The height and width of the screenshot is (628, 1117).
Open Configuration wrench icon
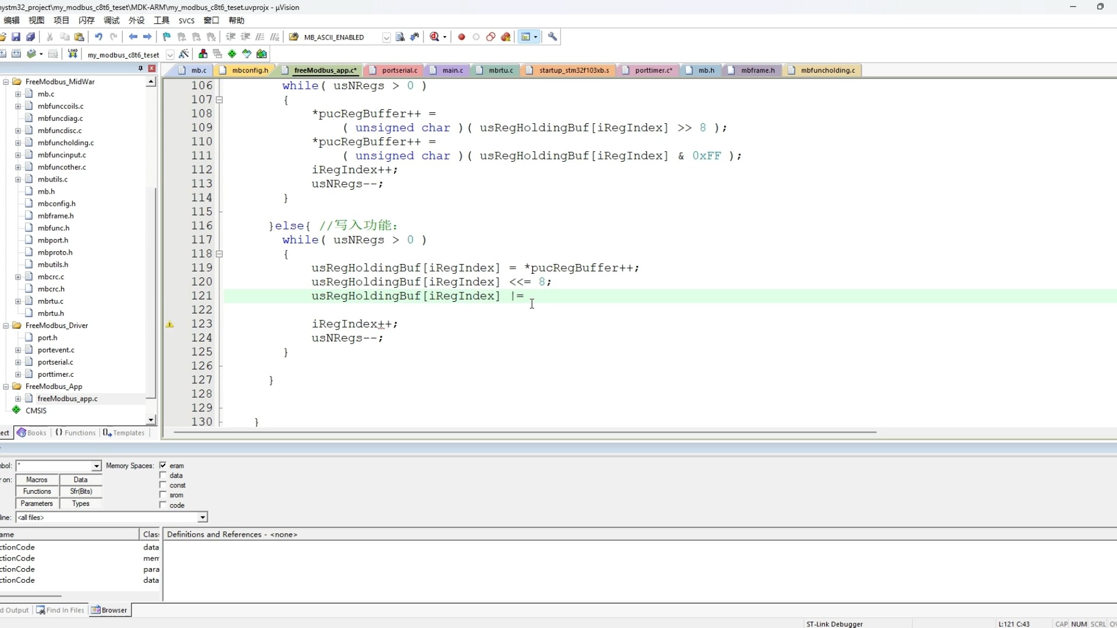553,37
